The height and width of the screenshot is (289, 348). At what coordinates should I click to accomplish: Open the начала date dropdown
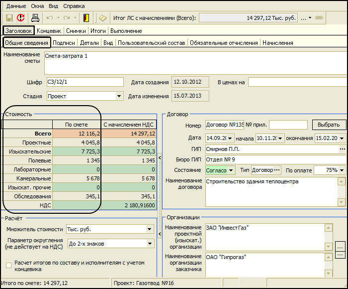pos(280,139)
